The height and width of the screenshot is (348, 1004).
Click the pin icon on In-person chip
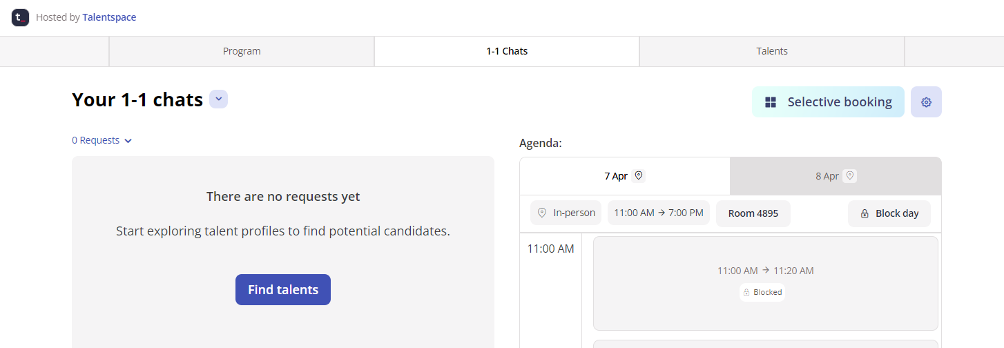[x=542, y=213]
